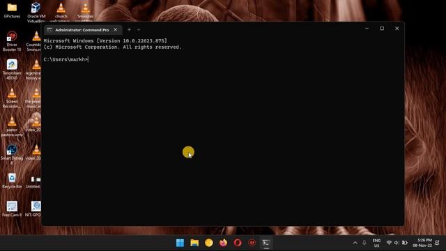
Task: Select Driver Booster 10 desktop shortcut
Action: (12, 41)
